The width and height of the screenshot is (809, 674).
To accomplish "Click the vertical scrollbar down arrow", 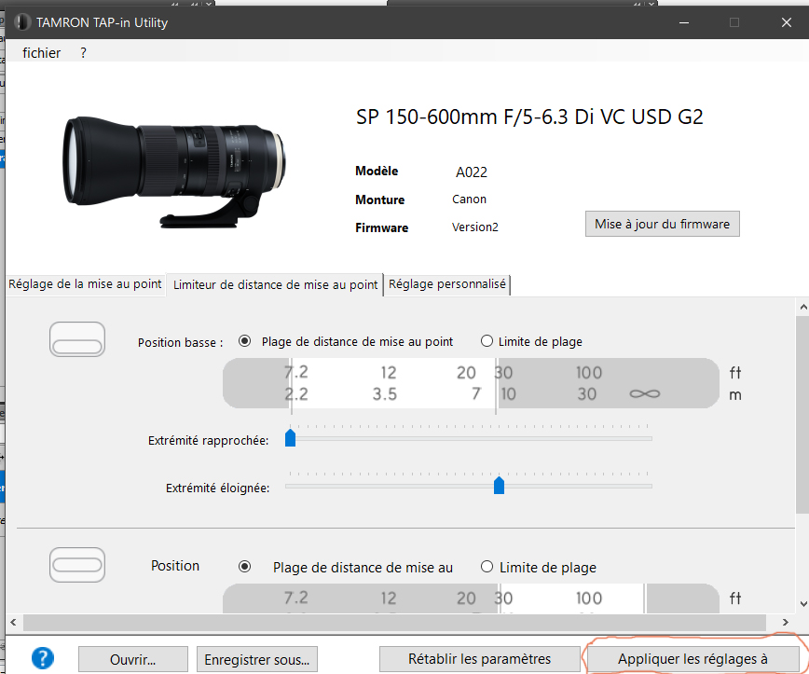I will 802,604.
